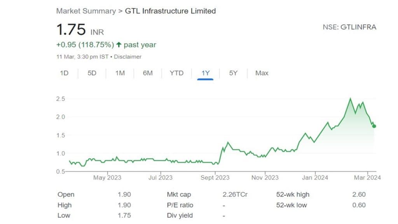Click the 52-wk high value 2.60
The width and height of the screenshot is (398, 224).
360,194
